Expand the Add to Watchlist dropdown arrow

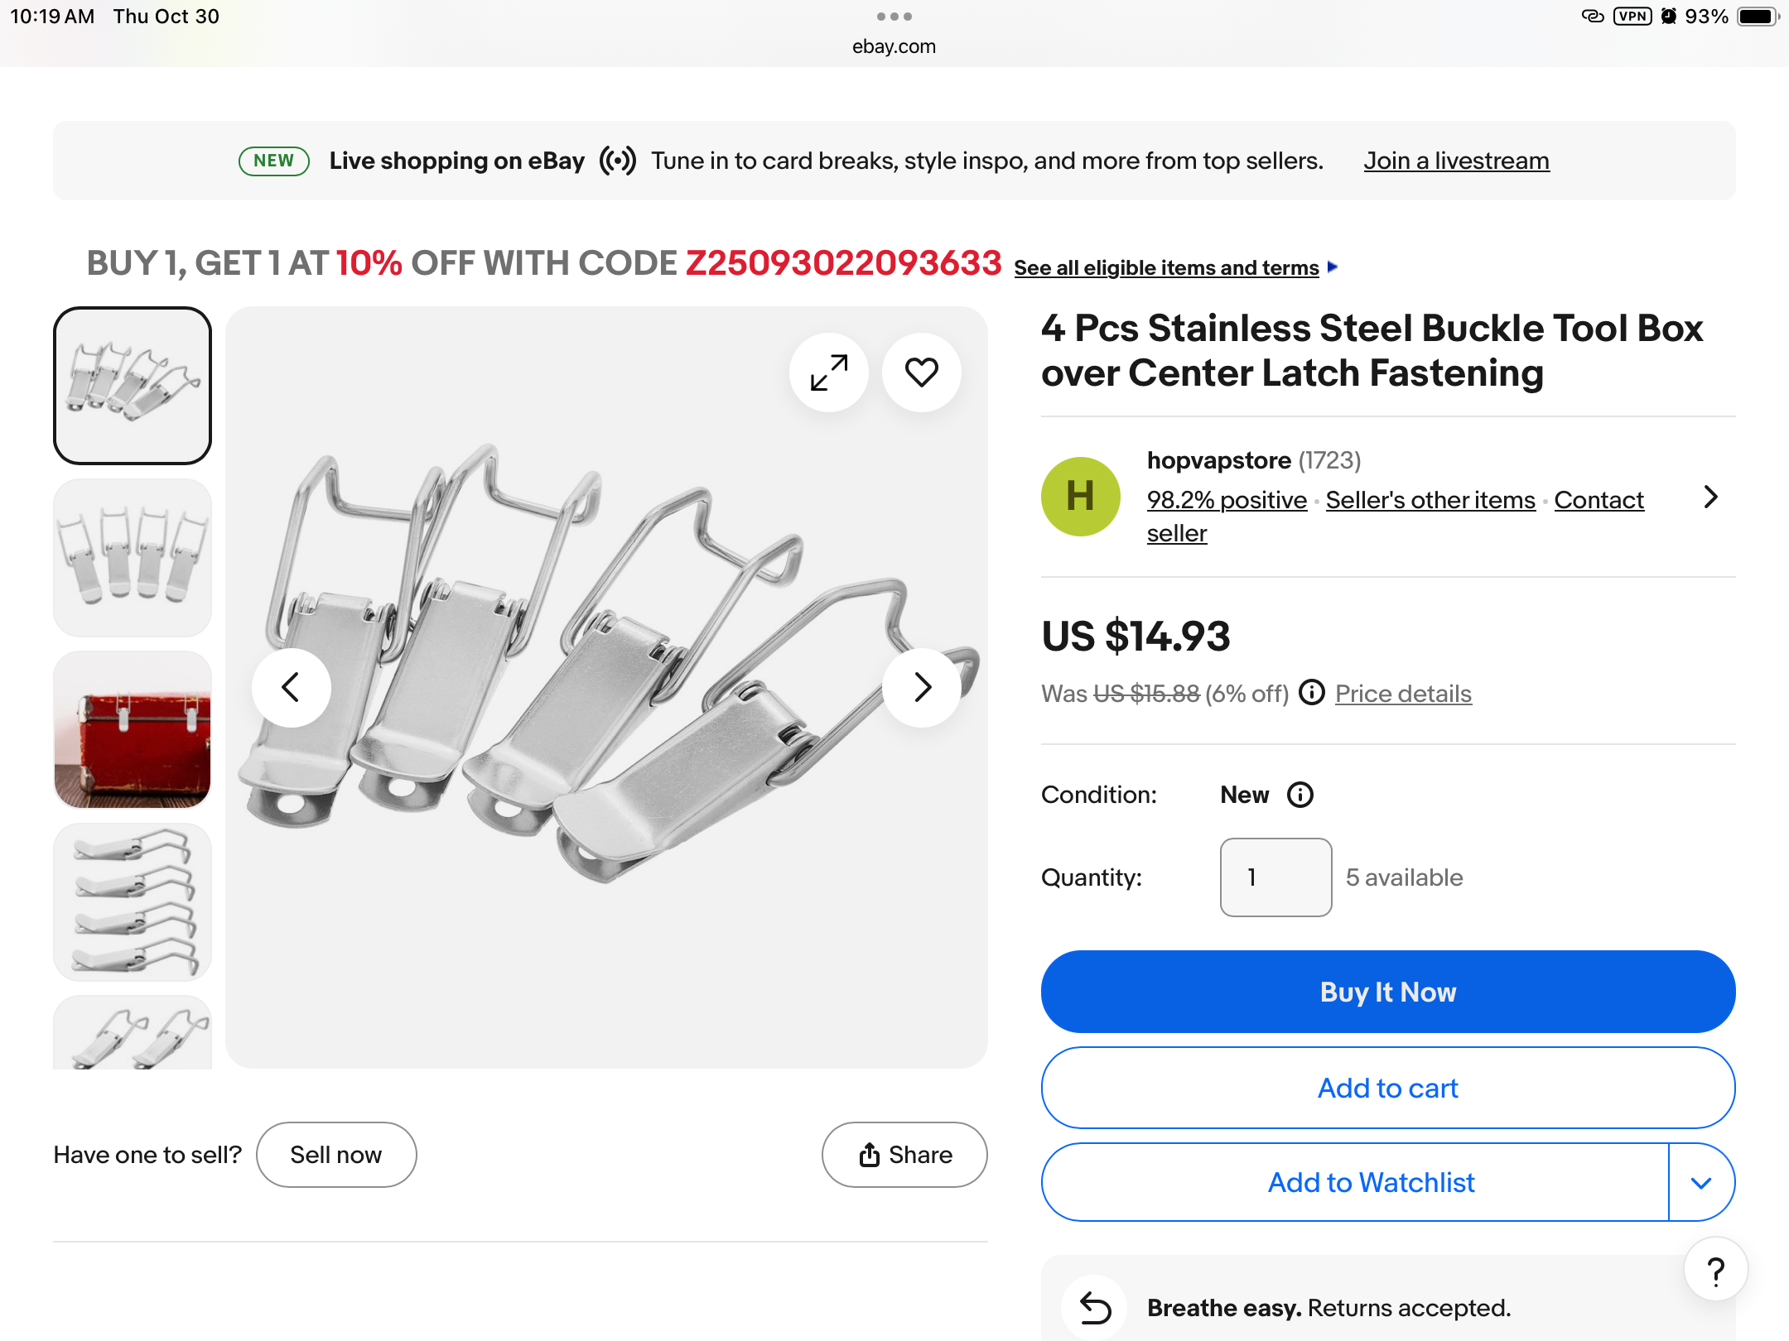[x=1701, y=1183]
